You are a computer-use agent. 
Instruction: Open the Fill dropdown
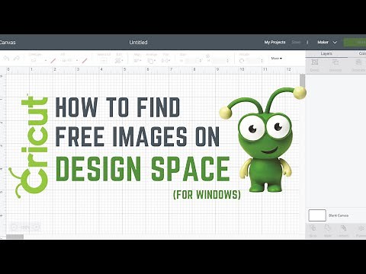69,61
